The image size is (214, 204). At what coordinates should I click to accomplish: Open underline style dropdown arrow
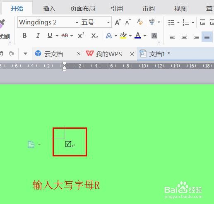pyautogui.click(x=57, y=36)
